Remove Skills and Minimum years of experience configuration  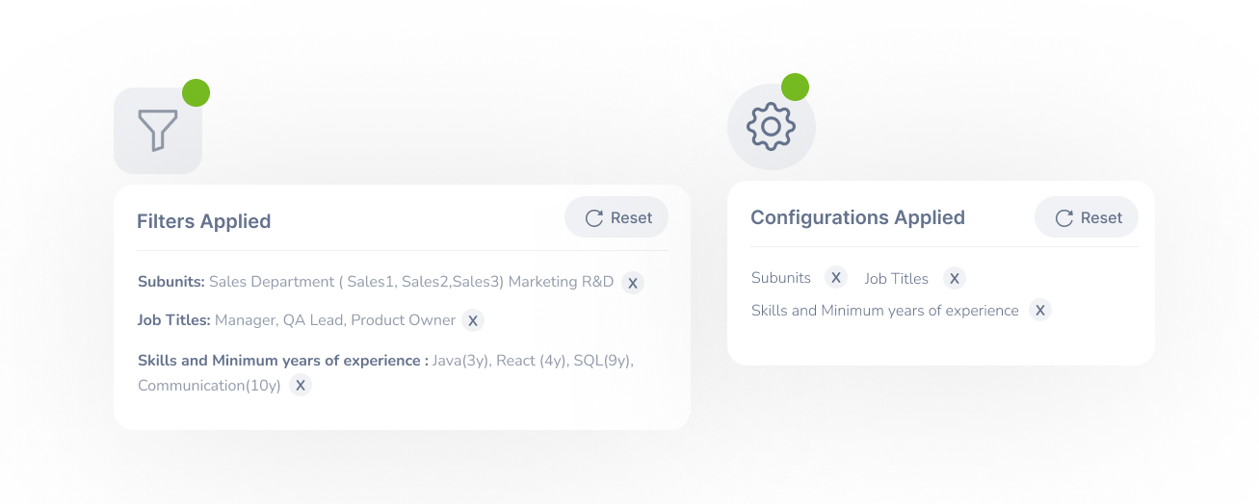coord(1039,311)
